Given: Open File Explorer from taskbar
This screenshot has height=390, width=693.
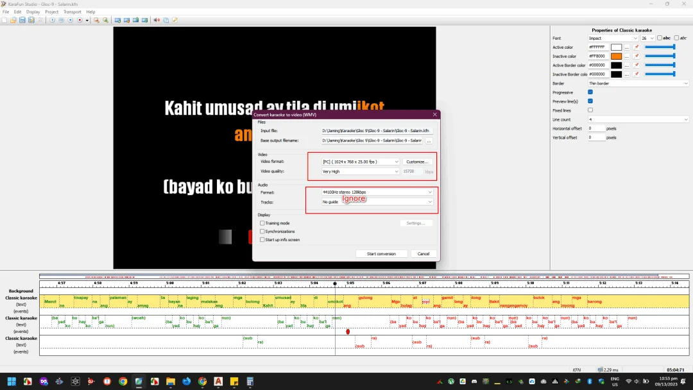Looking at the screenshot, I should [171, 381].
